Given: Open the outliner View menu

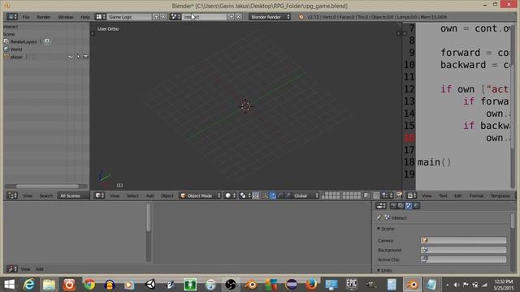Looking at the screenshot, I should 28,196.
